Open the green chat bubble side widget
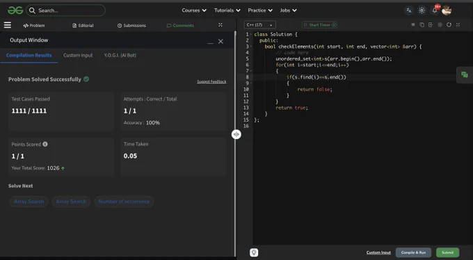 pyautogui.click(x=465, y=75)
